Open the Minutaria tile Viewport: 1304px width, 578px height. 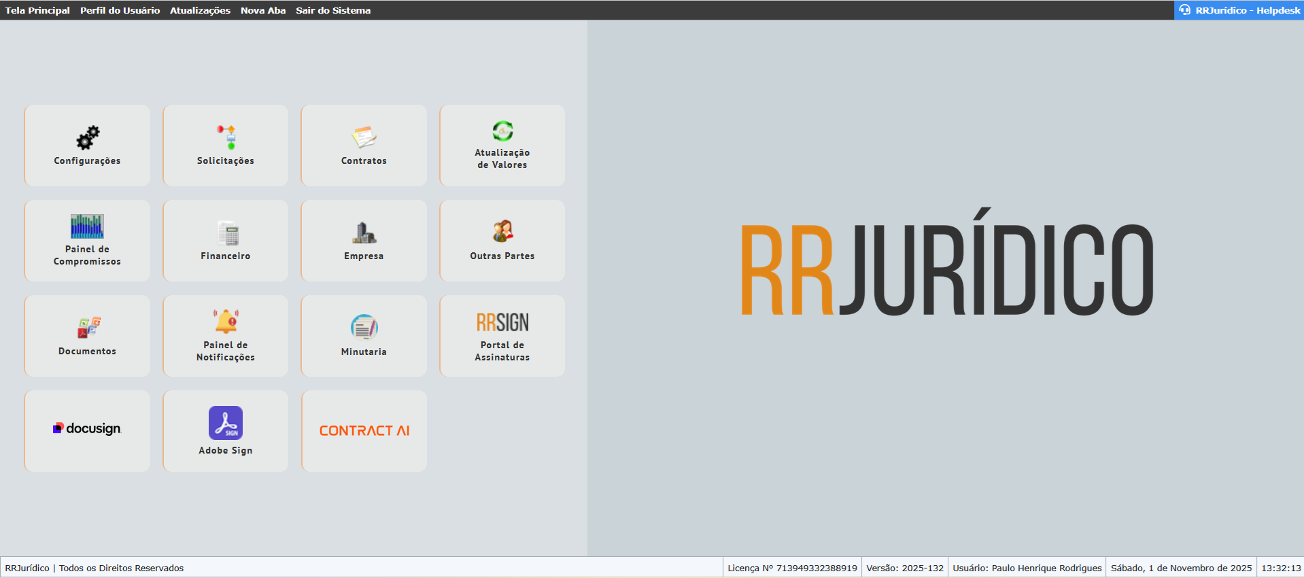pos(364,336)
